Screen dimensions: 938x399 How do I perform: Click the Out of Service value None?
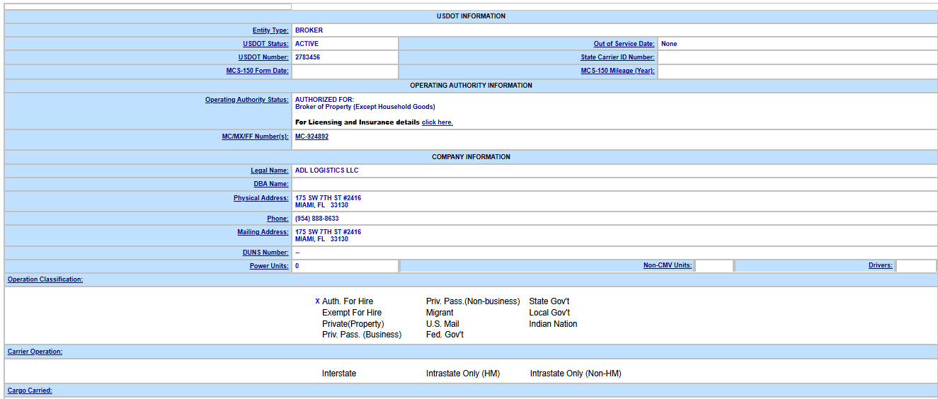click(x=669, y=44)
